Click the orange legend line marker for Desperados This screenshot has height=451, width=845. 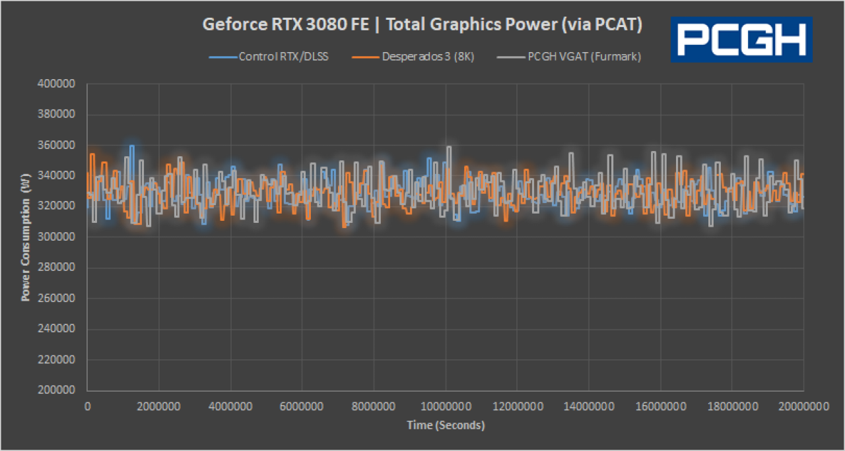click(x=366, y=57)
